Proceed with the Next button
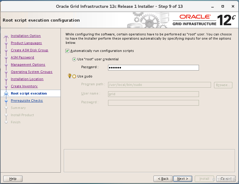The image size is (239, 184). pyautogui.click(x=183, y=179)
